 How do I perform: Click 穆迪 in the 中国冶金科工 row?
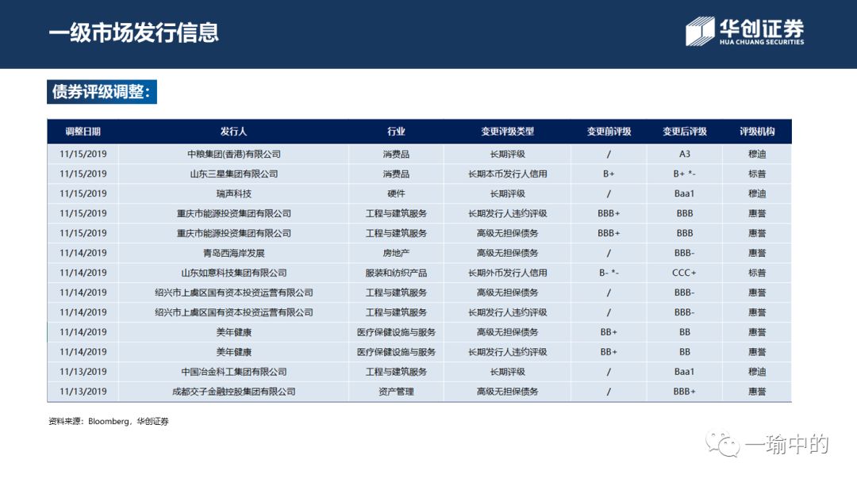[757, 372]
